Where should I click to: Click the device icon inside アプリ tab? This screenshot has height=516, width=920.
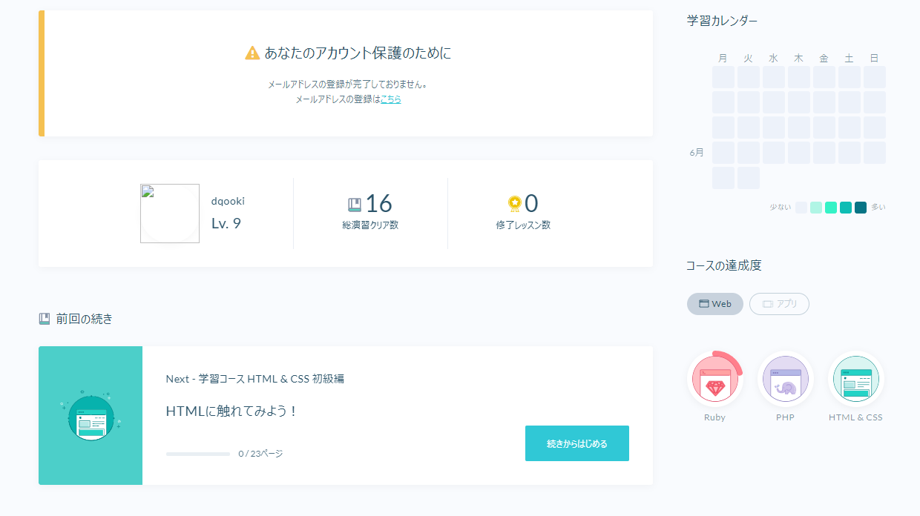(768, 304)
